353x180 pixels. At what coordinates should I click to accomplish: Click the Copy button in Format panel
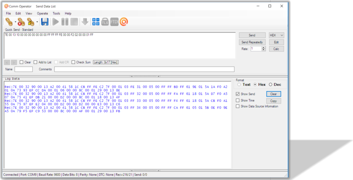pos(273,101)
